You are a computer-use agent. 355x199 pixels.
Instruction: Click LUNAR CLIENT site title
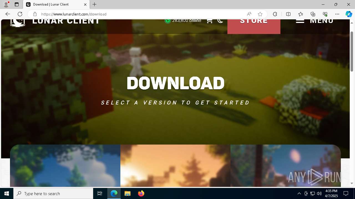[x=66, y=21]
